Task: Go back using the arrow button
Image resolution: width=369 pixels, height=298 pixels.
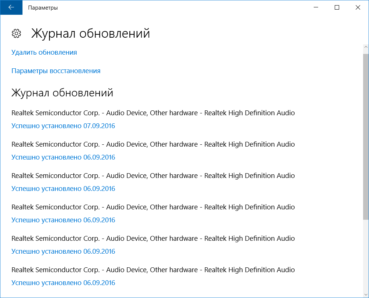Action: (11, 7)
